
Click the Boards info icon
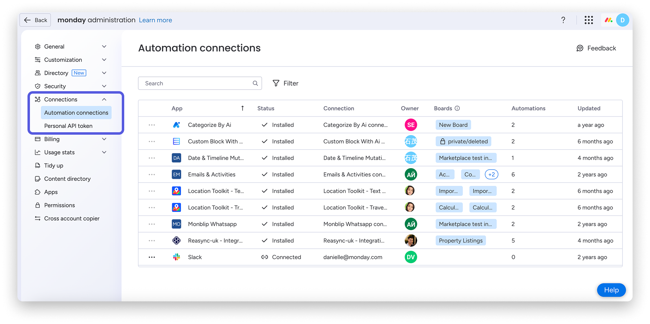(x=457, y=108)
